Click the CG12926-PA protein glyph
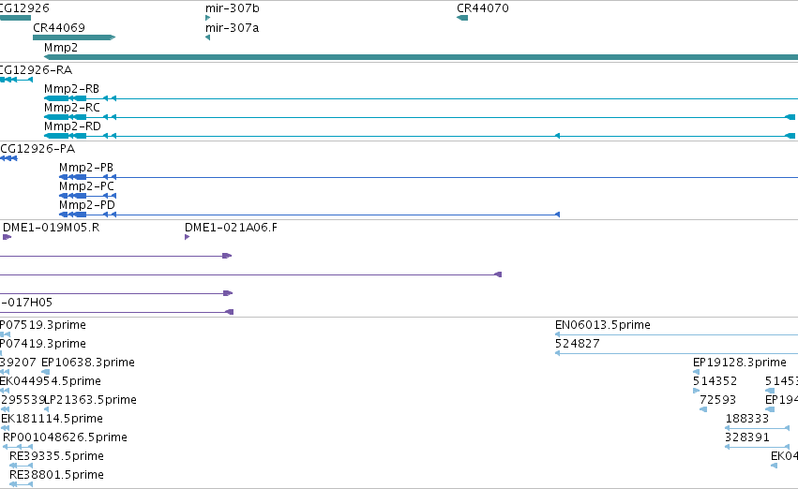This screenshot has width=798, height=489. (x=8, y=158)
